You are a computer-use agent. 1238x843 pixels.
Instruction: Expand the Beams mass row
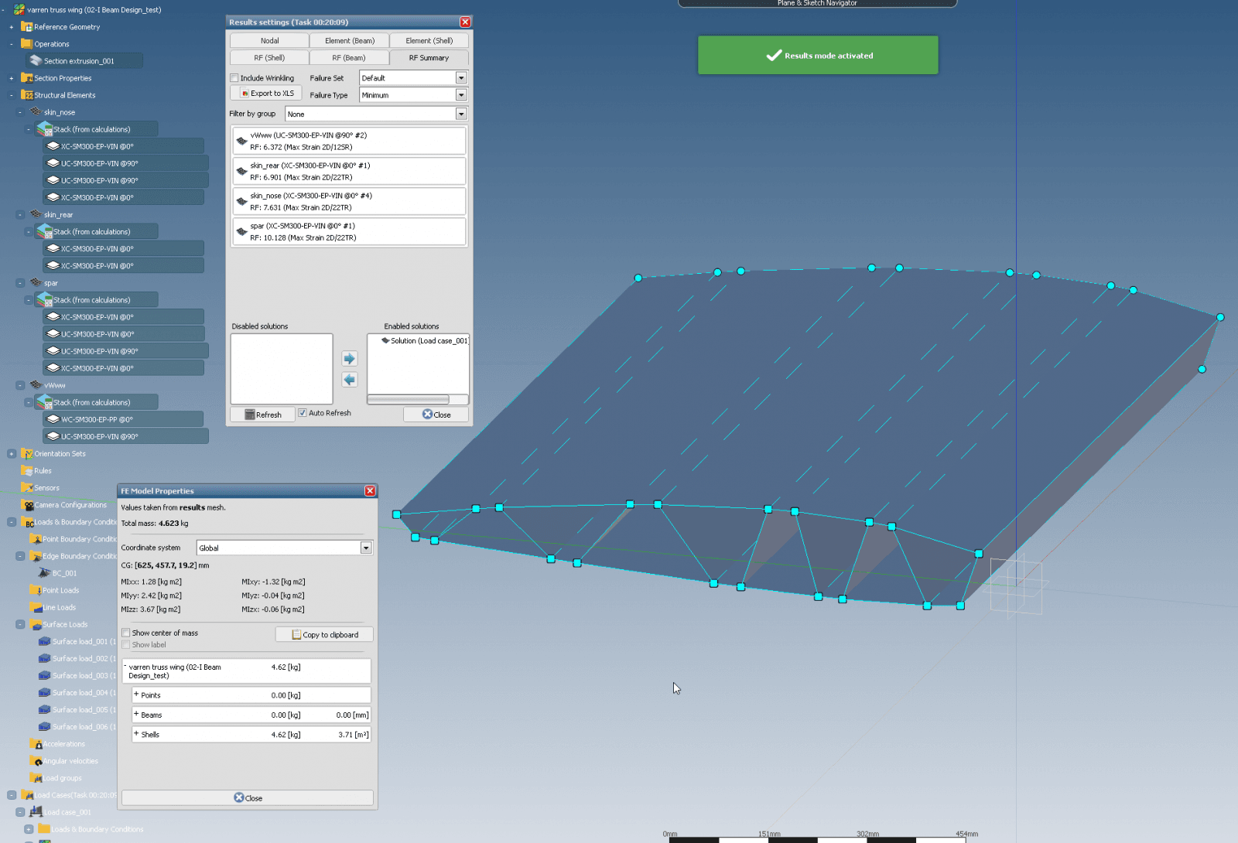pos(136,714)
